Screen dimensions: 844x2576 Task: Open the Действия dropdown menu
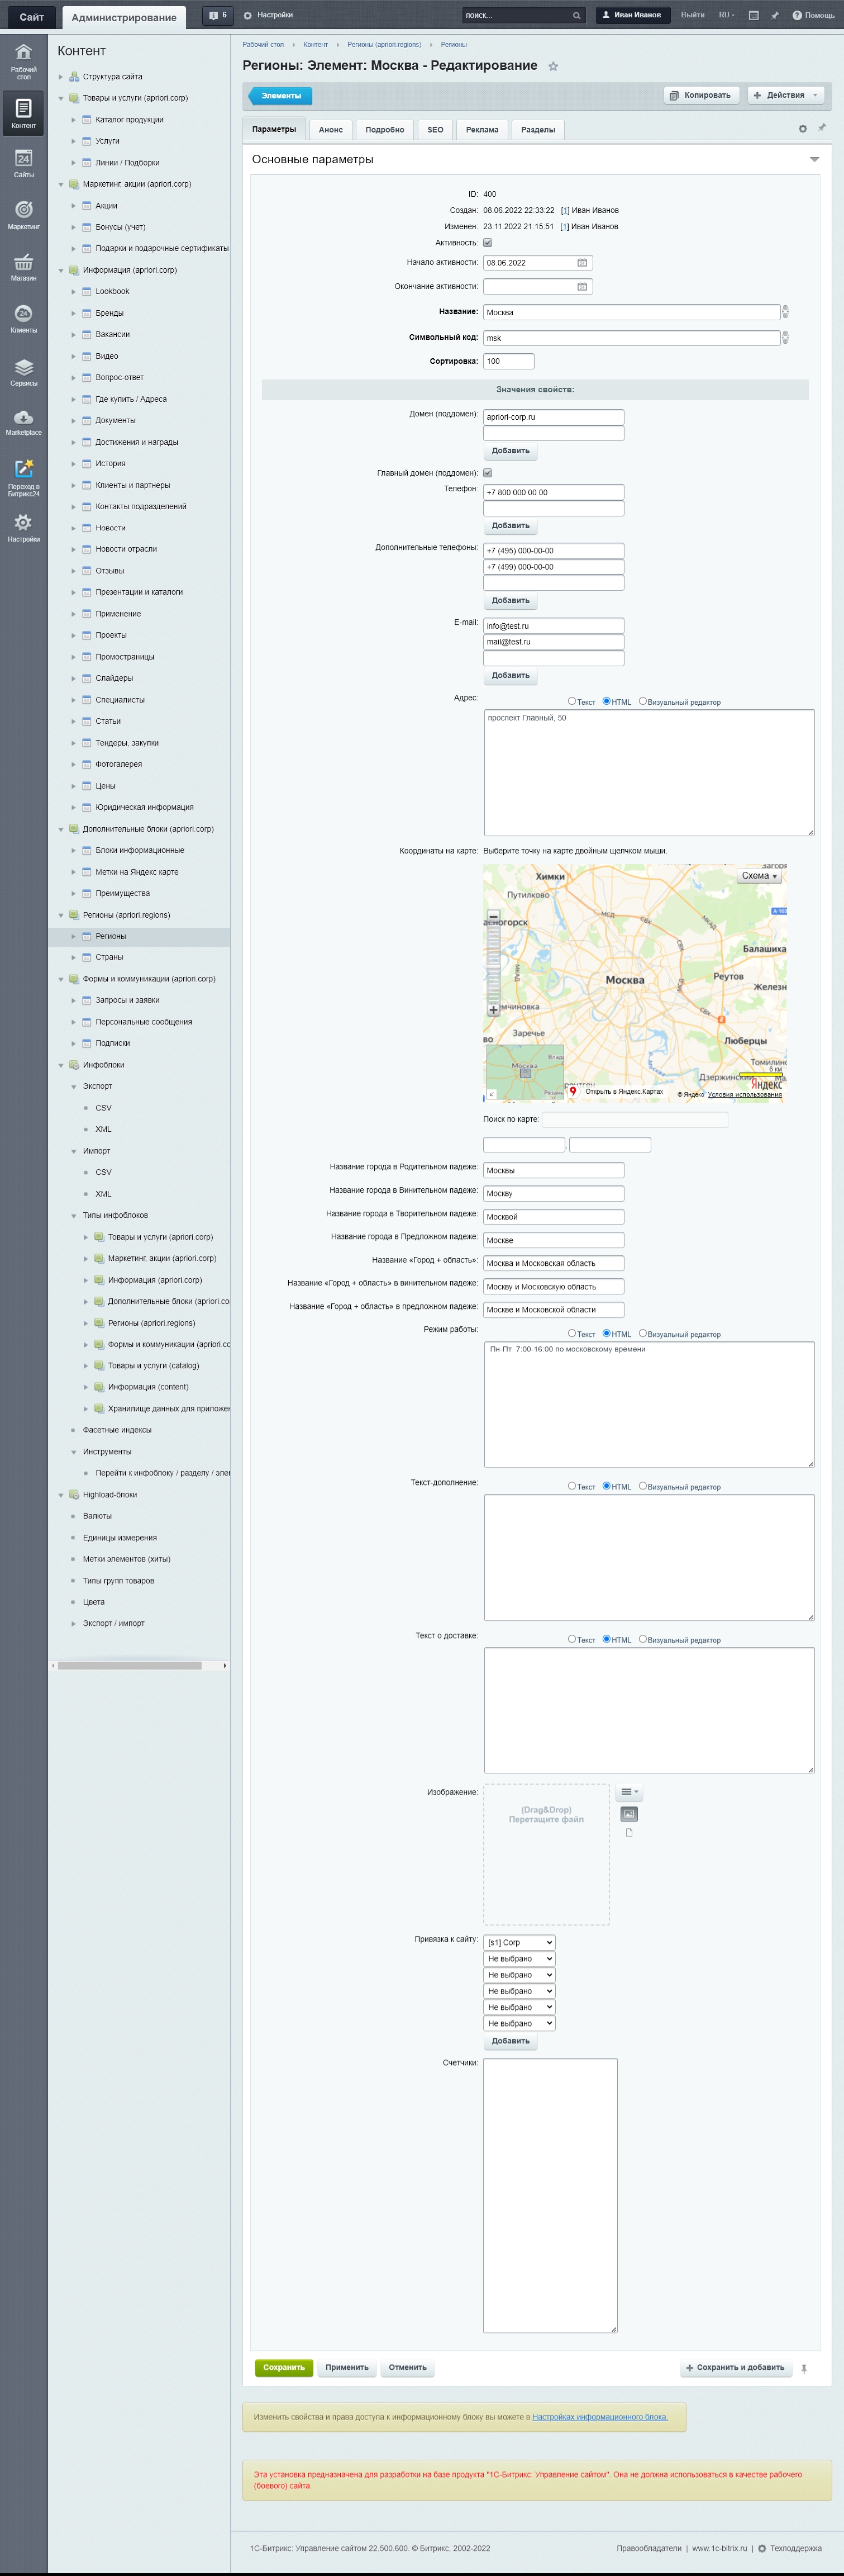[786, 96]
